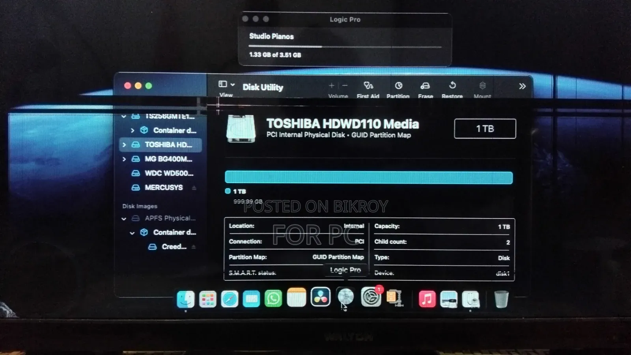Viewport: 631px width, 355px height.
Task: Open Music app in the dock
Action: click(x=427, y=299)
